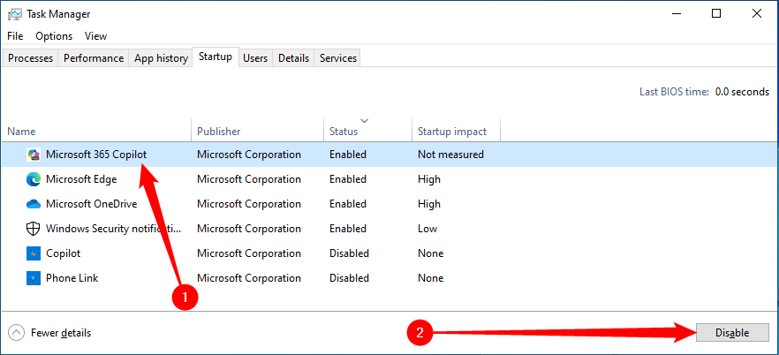Click the Windows Security shield icon
The height and width of the screenshot is (355, 779).
tap(34, 229)
